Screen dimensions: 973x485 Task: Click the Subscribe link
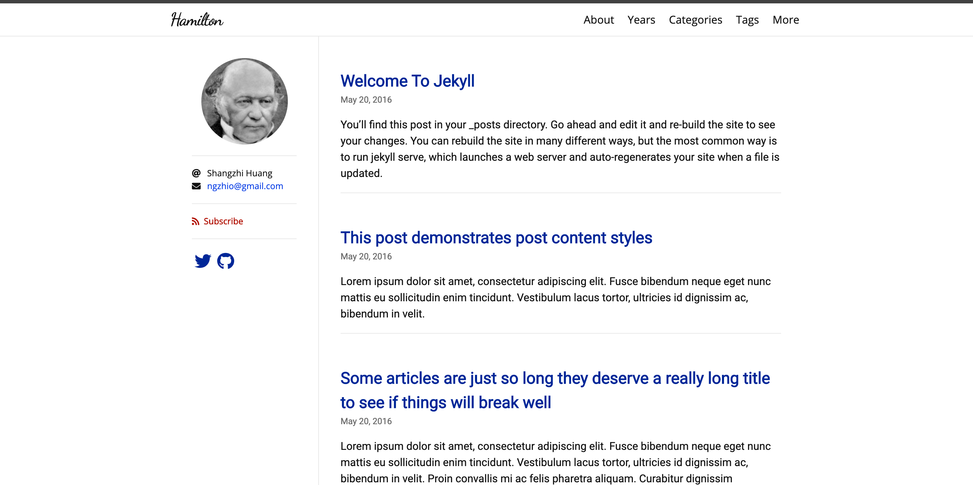(x=223, y=221)
